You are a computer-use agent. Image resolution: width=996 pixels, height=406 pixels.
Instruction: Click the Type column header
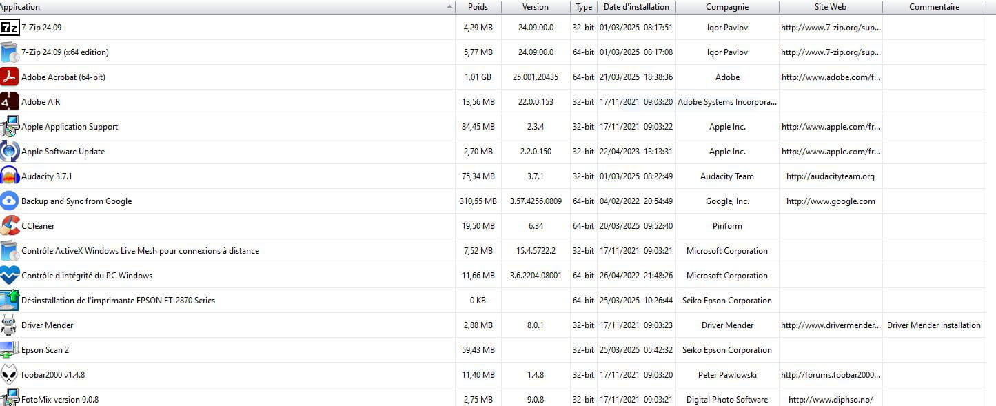coord(584,7)
